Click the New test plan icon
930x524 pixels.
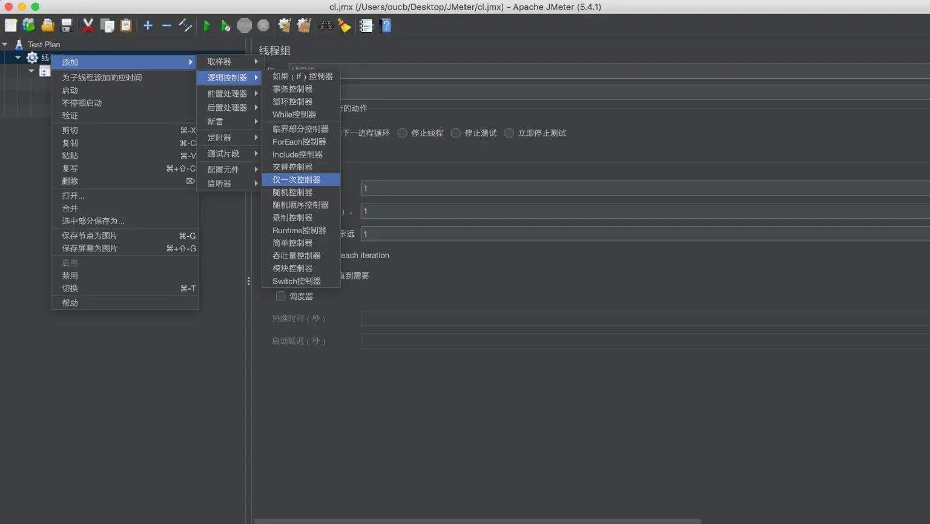pos(11,25)
